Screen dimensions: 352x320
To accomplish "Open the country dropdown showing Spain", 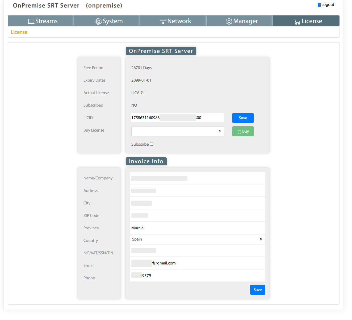I will point(197,239).
